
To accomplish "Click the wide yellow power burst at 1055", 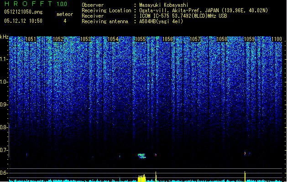I will coord(141,178).
